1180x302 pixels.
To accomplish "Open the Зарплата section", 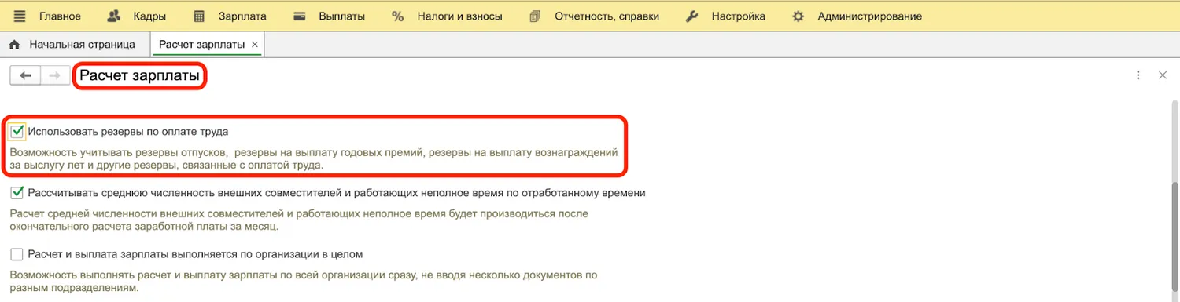I will (x=243, y=16).
